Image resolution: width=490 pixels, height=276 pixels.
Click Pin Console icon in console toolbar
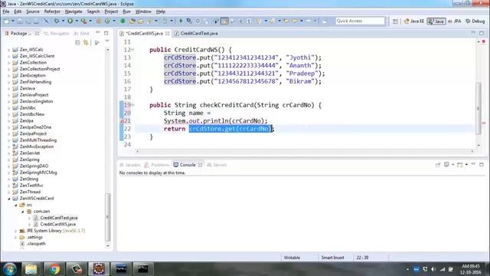coord(438,165)
